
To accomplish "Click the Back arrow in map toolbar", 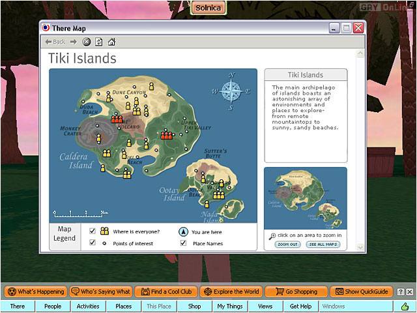I will [x=55, y=42].
